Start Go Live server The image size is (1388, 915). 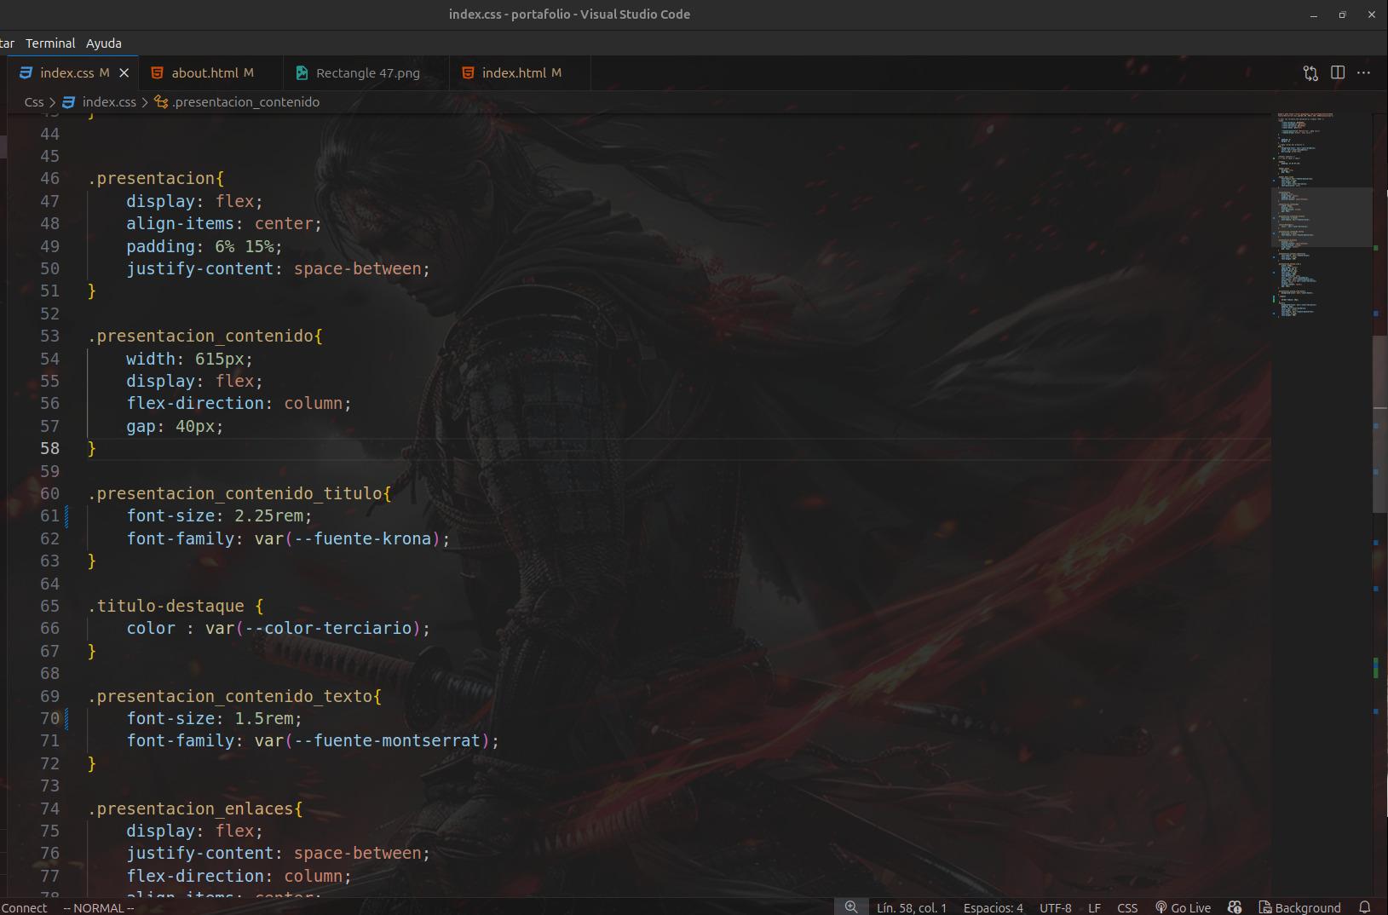(1183, 907)
